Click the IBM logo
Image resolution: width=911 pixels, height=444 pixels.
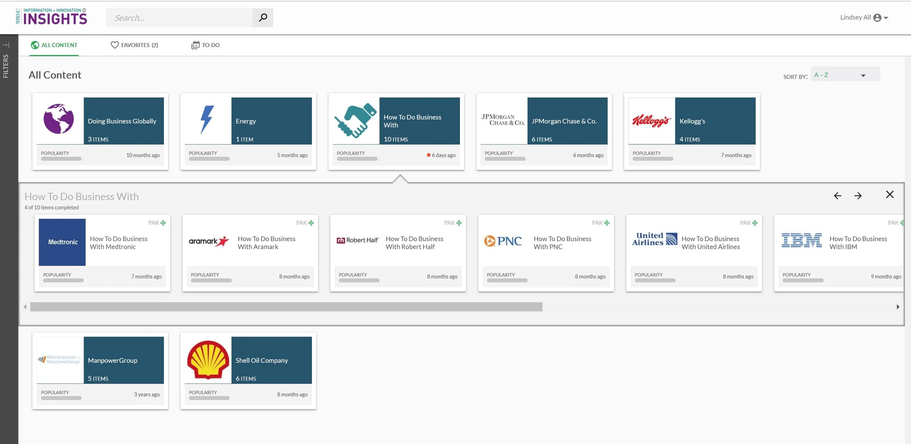(x=802, y=240)
